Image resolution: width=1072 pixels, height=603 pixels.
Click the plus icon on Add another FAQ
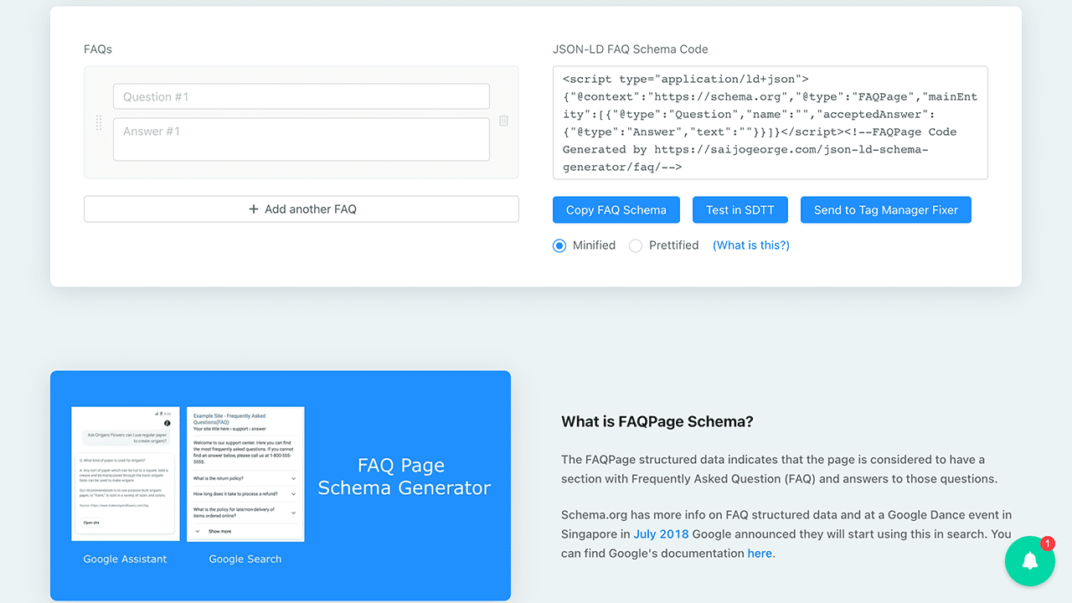click(254, 209)
